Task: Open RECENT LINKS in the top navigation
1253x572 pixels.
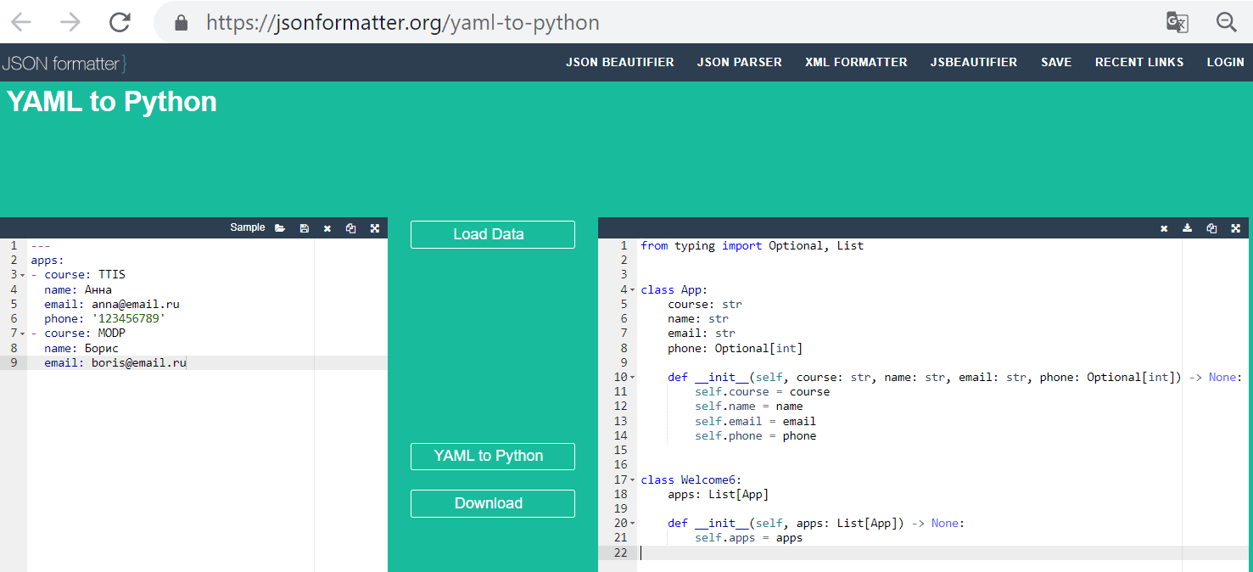Action: coord(1139,62)
